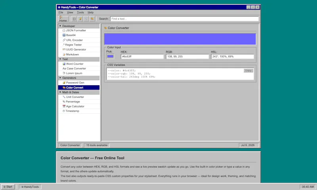This screenshot has height=190, width=317.
Task: Open the Lorem Ipsum document icon
Action: [x=64, y=73]
